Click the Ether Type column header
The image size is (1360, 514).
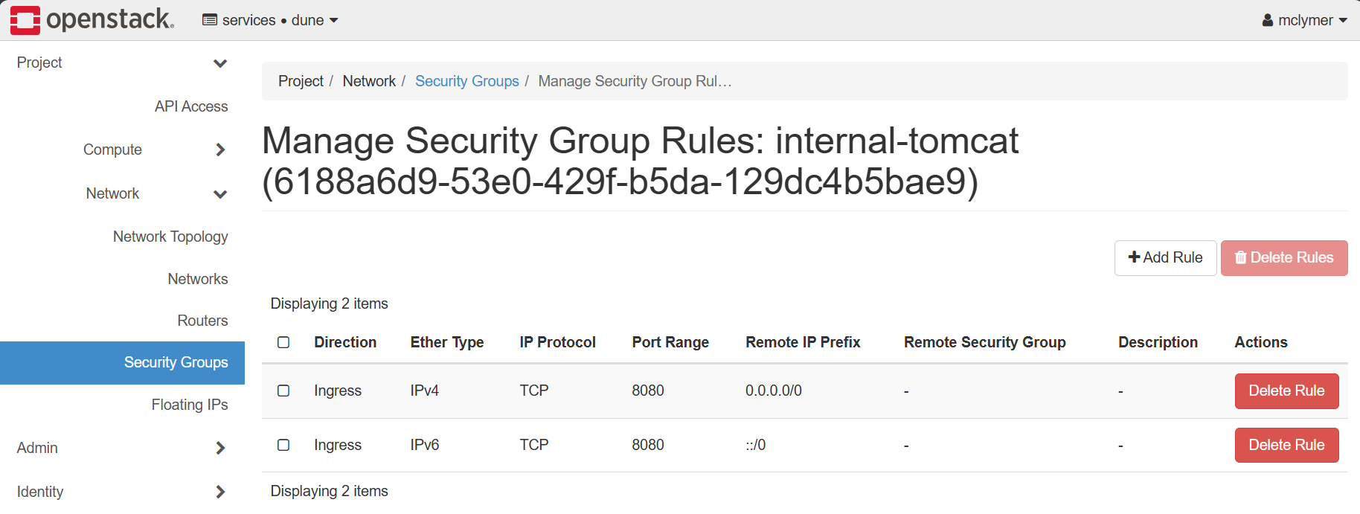coord(447,342)
